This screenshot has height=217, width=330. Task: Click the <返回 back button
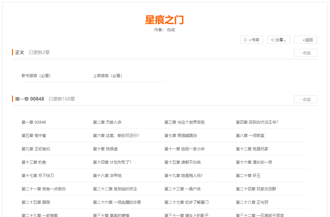click(306, 39)
